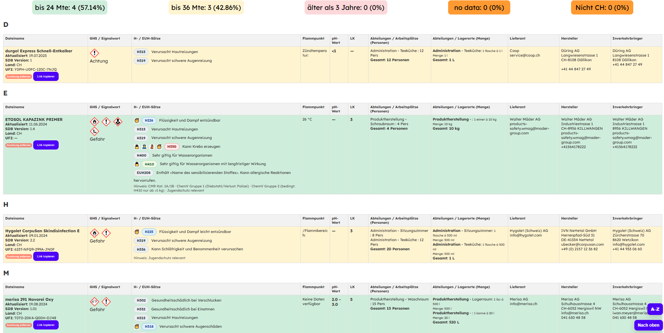
Task: Click the environment hazard pictogram for ETOSOL KAPAZINK
Action: click(94, 132)
